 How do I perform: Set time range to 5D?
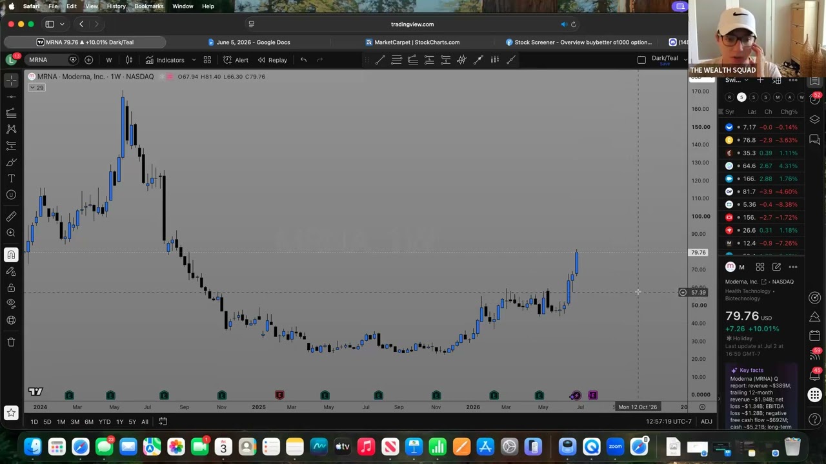[x=47, y=422]
